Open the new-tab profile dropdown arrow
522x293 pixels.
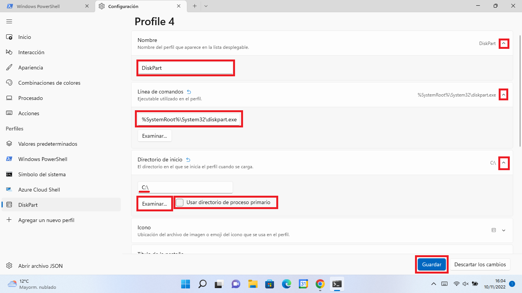pos(206,6)
